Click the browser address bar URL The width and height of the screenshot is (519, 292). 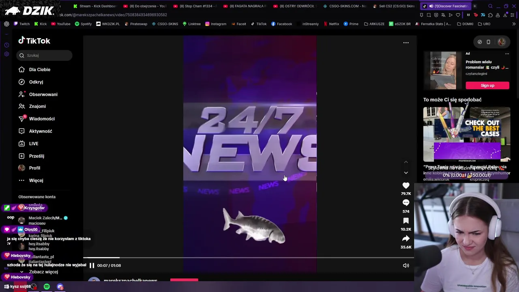tap(114, 15)
